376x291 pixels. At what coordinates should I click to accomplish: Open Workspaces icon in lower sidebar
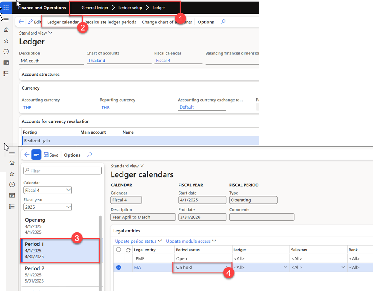pos(12,195)
